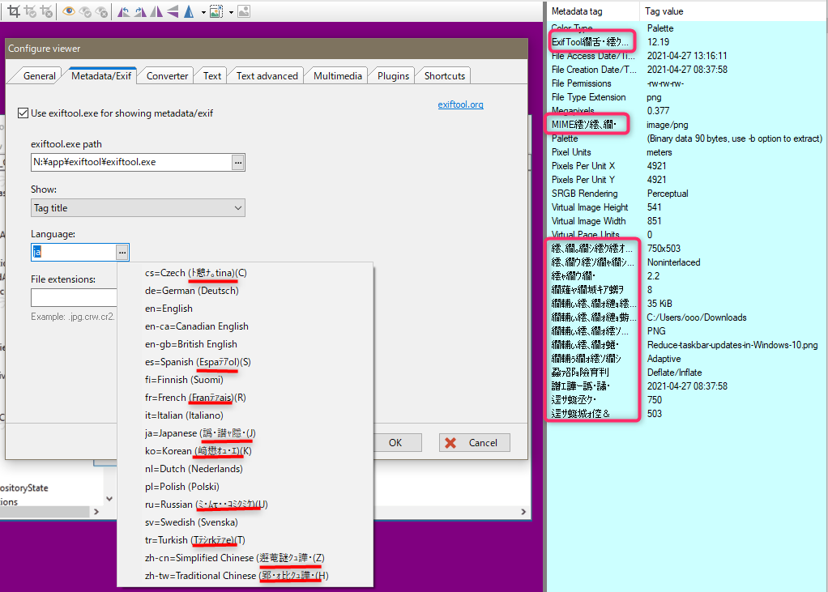Open the Text advanced tab
The width and height of the screenshot is (828, 592).
(267, 76)
